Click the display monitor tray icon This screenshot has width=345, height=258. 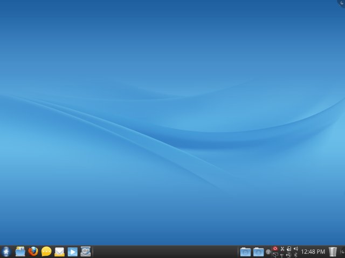(x=275, y=255)
